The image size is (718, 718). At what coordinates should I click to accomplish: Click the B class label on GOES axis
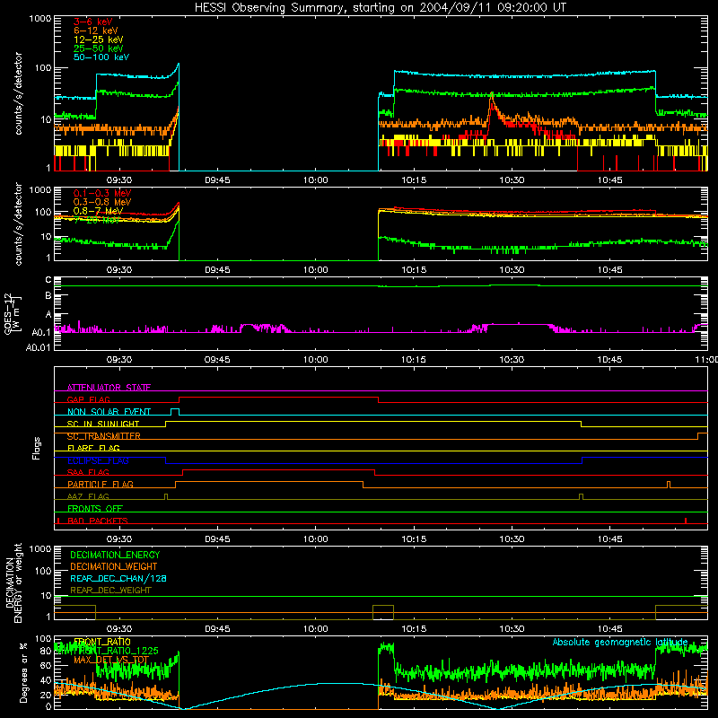[x=48, y=295]
